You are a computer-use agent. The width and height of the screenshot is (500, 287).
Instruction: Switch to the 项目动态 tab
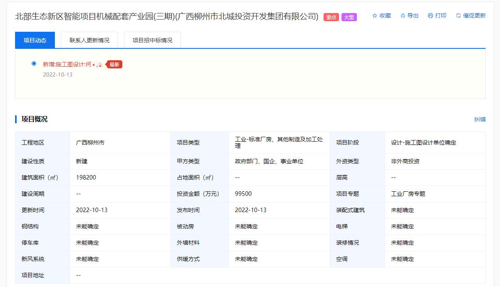35,40
